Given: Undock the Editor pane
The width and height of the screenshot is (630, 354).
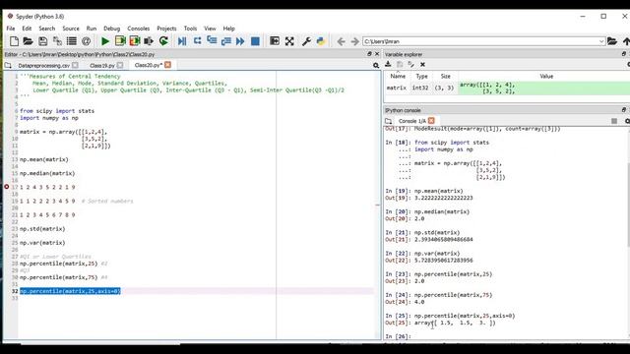Looking at the screenshot, I should (x=369, y=54).
